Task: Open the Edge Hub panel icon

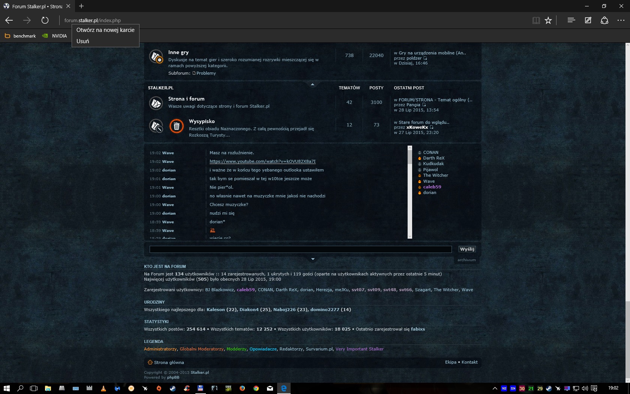Action: click(571, 20)
